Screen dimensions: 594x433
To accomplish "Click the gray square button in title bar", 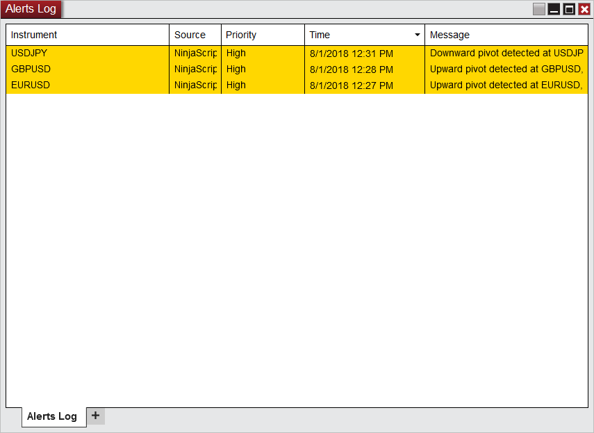I will tap(538, 9).
